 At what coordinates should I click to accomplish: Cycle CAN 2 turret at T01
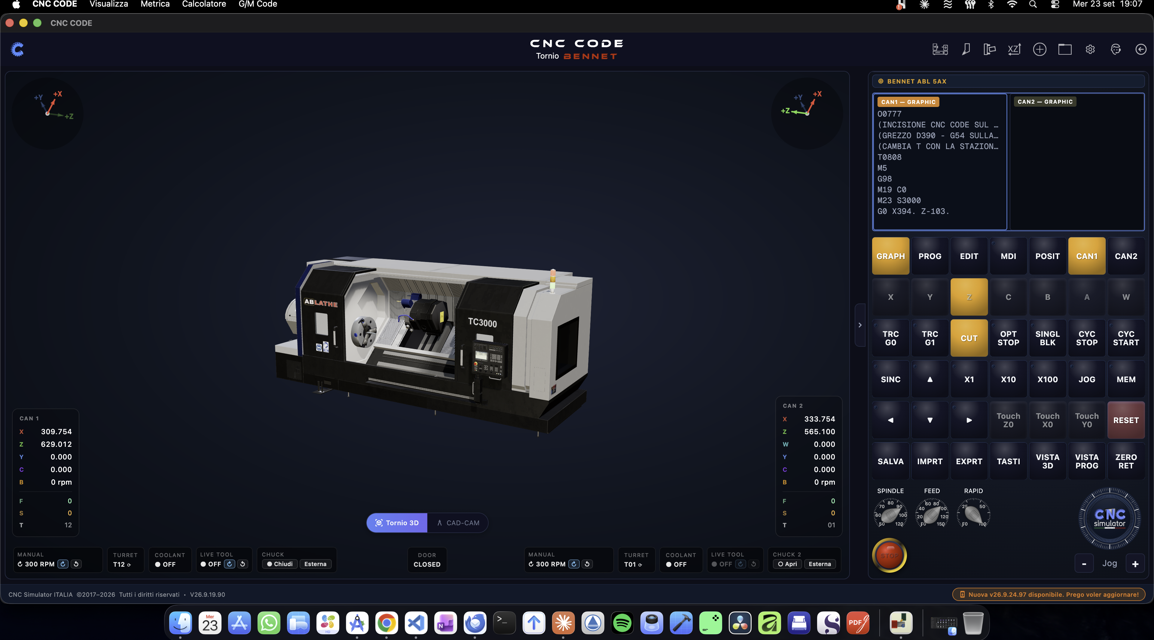click(x=633, y=564)
